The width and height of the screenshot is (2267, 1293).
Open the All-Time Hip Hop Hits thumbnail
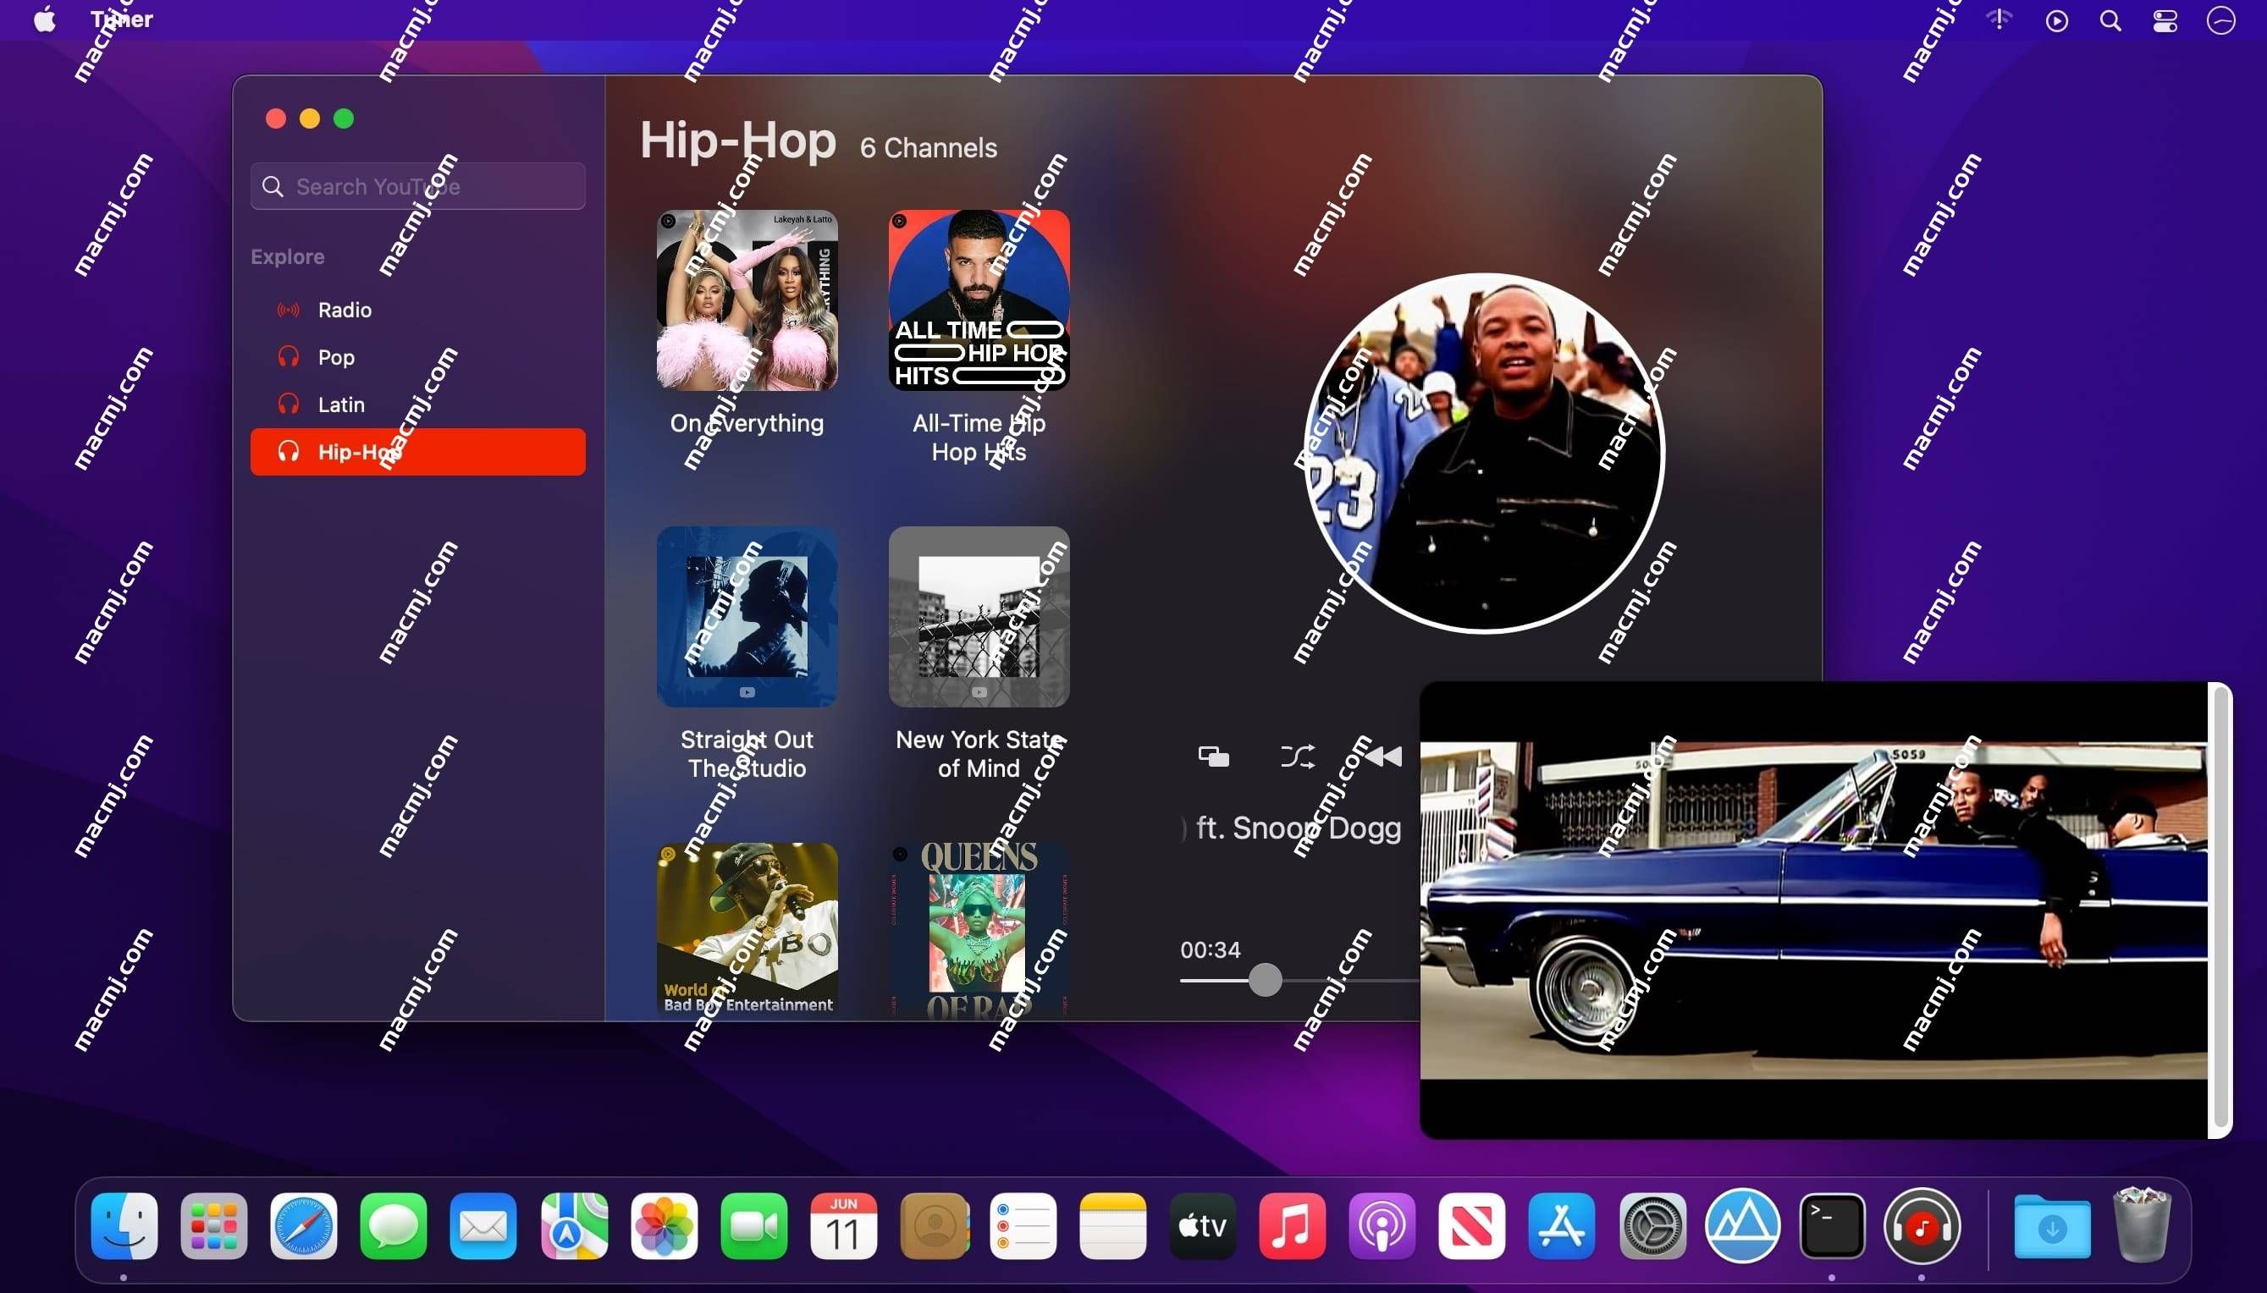(x=979, y=300)
